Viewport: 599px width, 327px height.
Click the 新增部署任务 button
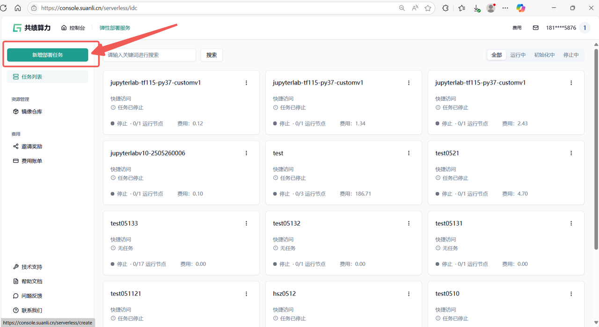[x=47, y=55]
